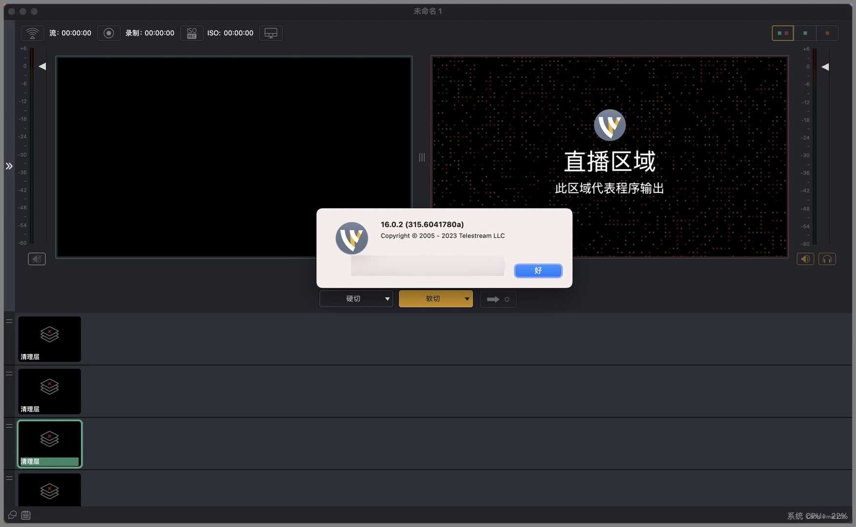Image resolution: width=856 pixels, height=527 pixels.
Task: Toggle the live output speaker button
Action: 805,259
